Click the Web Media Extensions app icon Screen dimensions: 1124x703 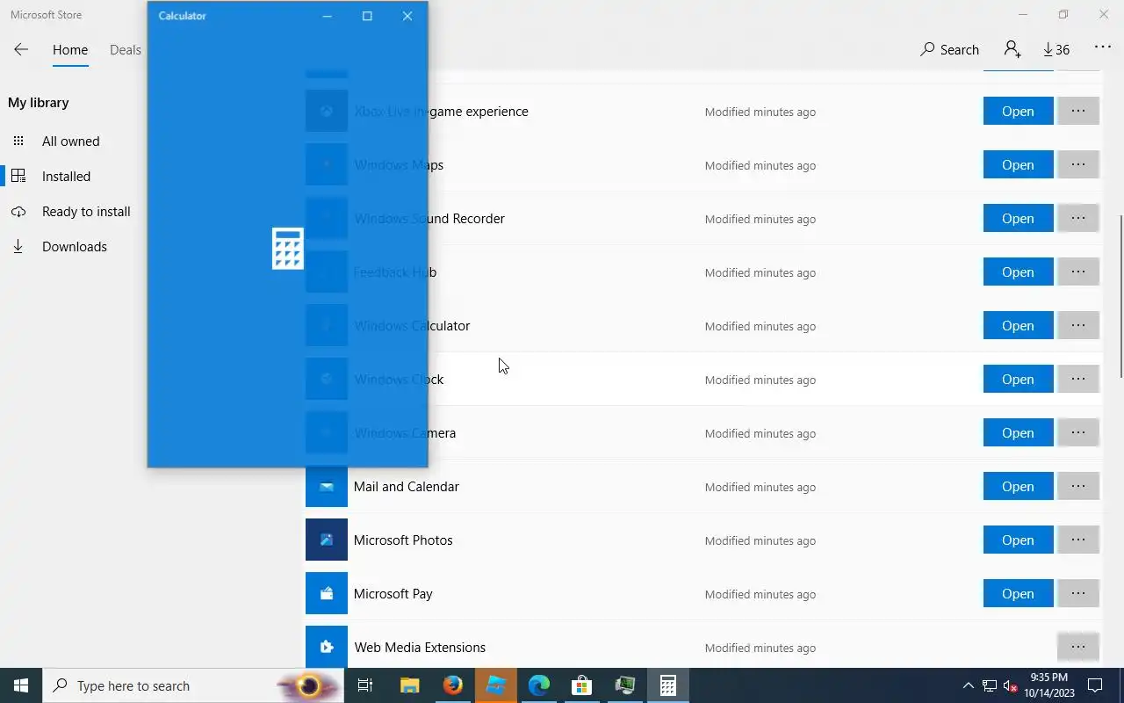[x=327, y=647]
